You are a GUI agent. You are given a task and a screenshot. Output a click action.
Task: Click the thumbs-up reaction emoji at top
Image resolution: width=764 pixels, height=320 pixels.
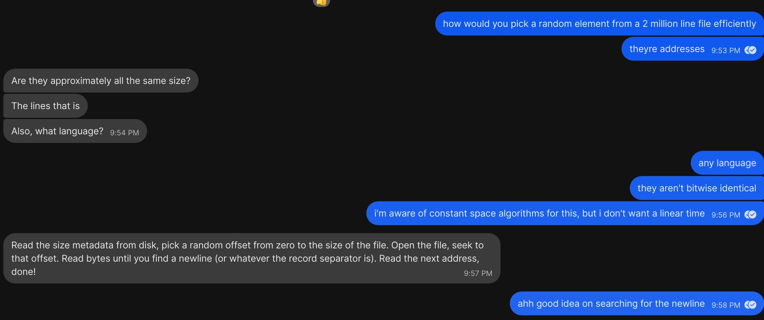[321, 3]
